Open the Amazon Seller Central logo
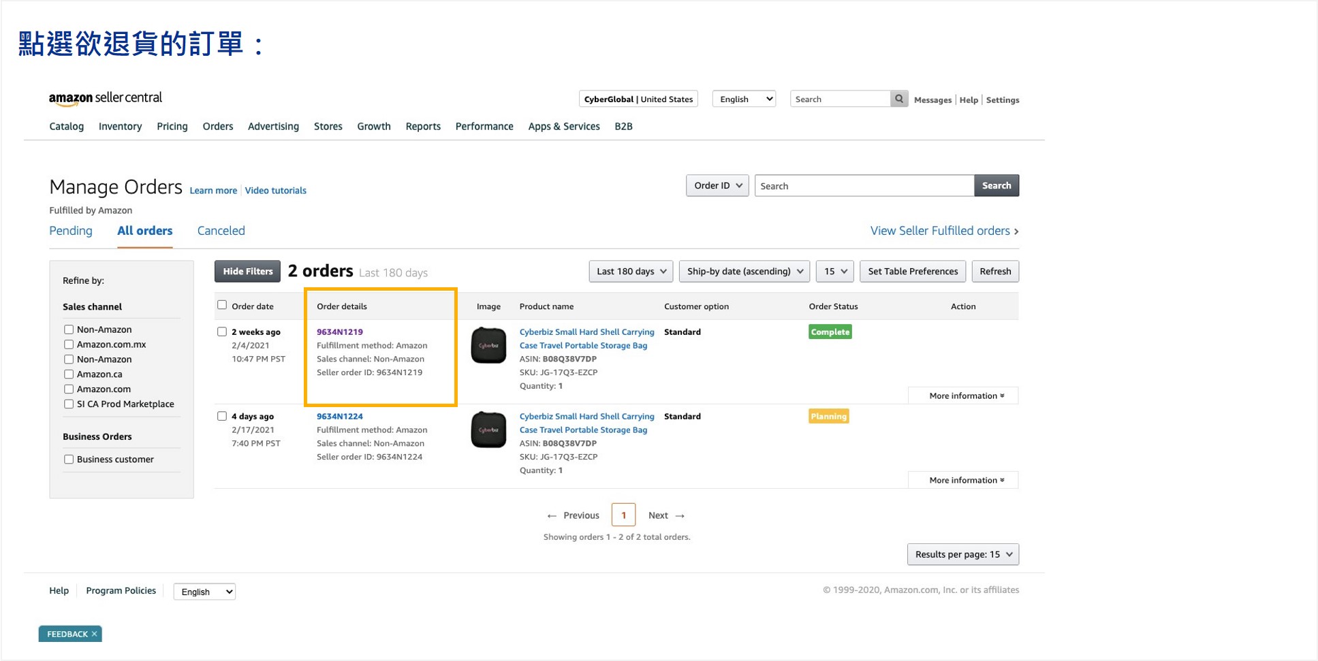1318x661 pixels. click(x=106, y=98)
